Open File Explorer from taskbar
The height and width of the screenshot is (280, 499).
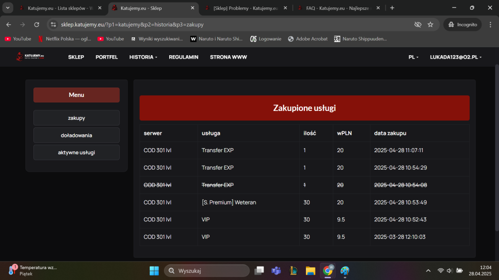(x=310, y=271)
